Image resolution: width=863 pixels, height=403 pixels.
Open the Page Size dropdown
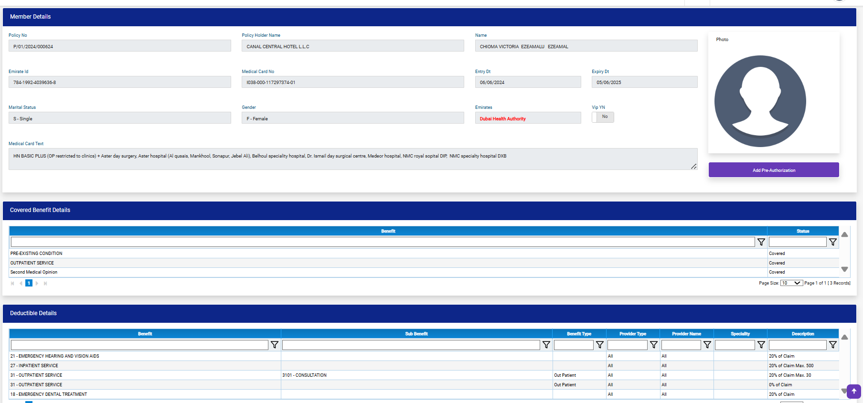(x=791, y=283)
